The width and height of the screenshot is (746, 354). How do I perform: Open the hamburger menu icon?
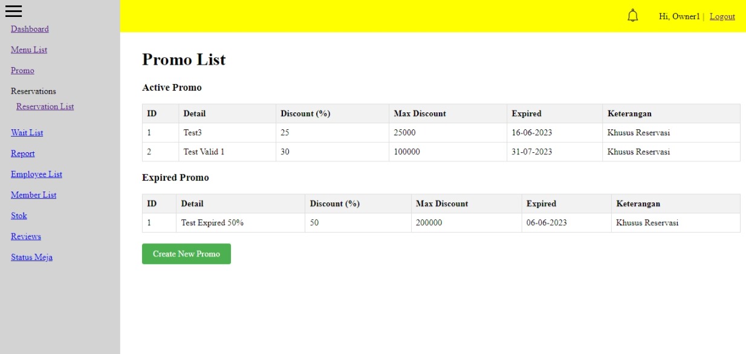point(13,11)
